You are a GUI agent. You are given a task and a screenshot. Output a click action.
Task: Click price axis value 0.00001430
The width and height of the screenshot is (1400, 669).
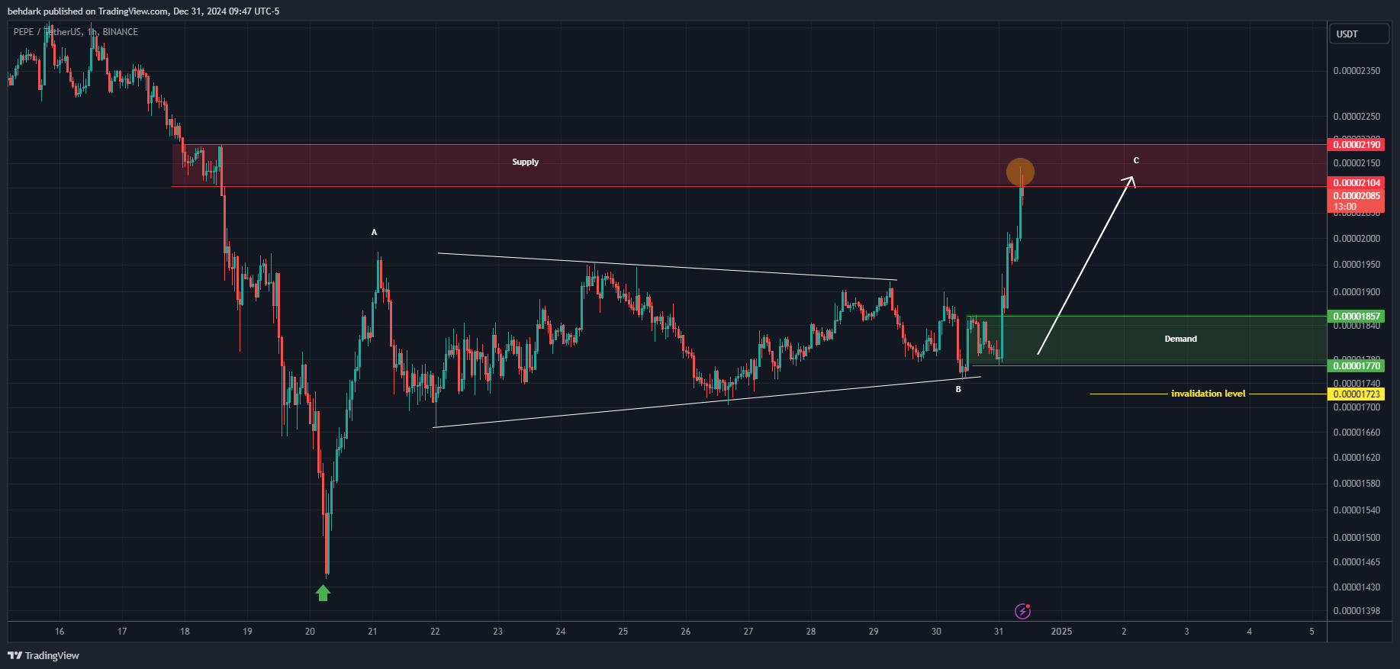1357,587
